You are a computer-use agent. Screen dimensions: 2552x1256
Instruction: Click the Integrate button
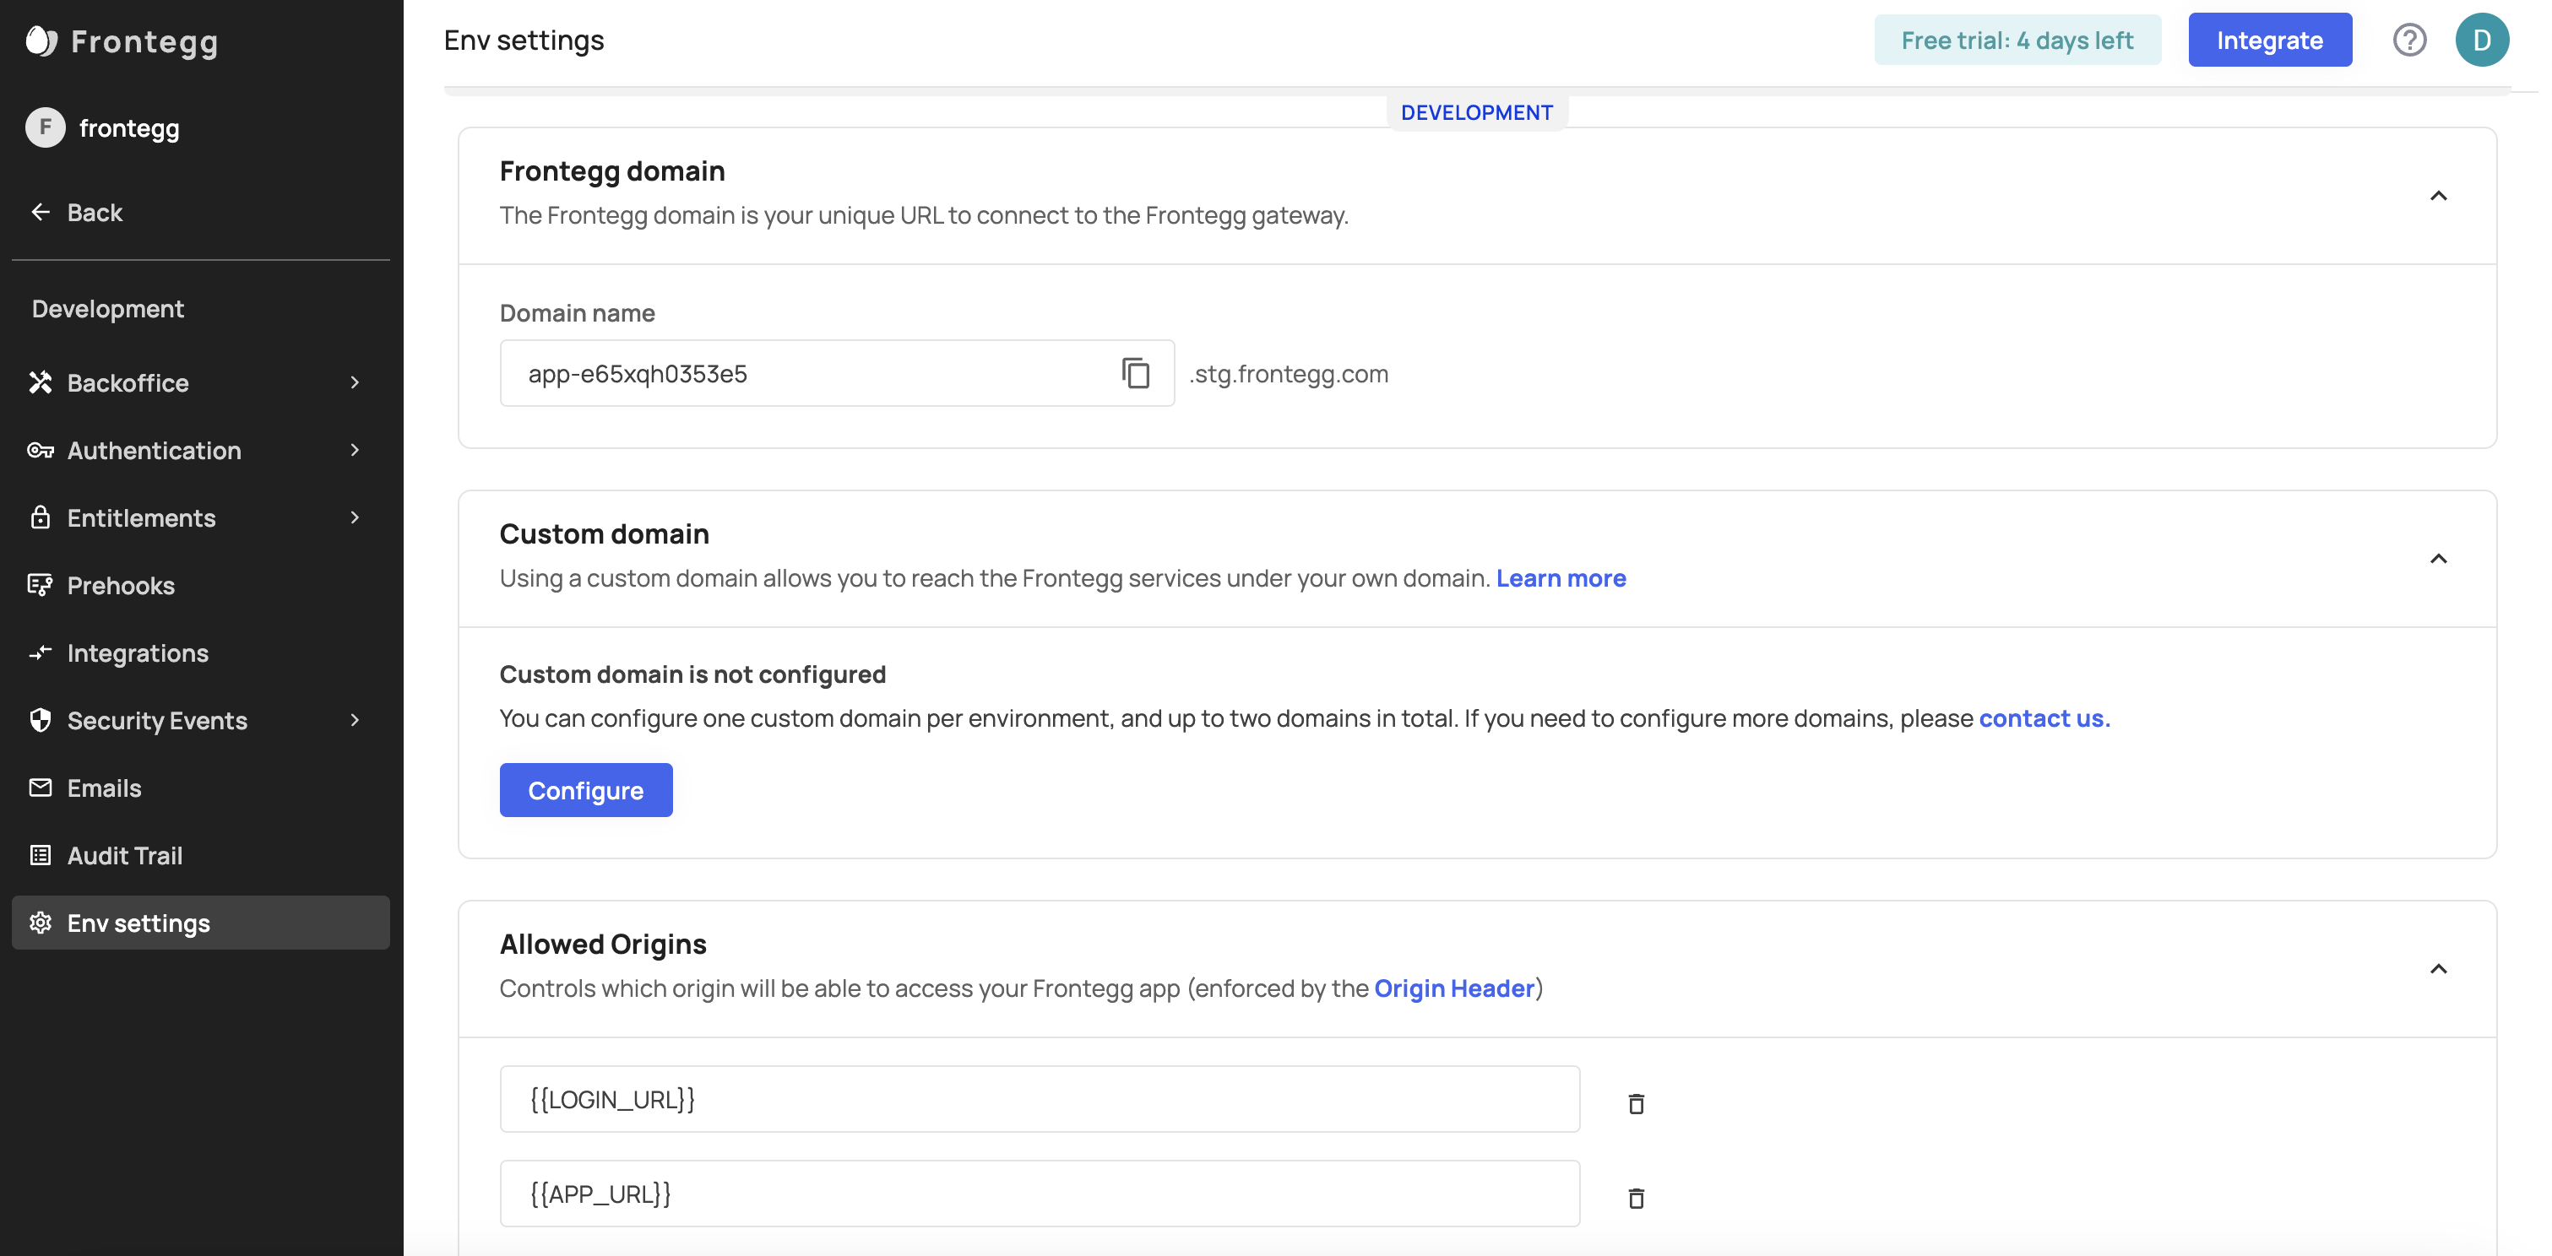(x=2268, y=40)
